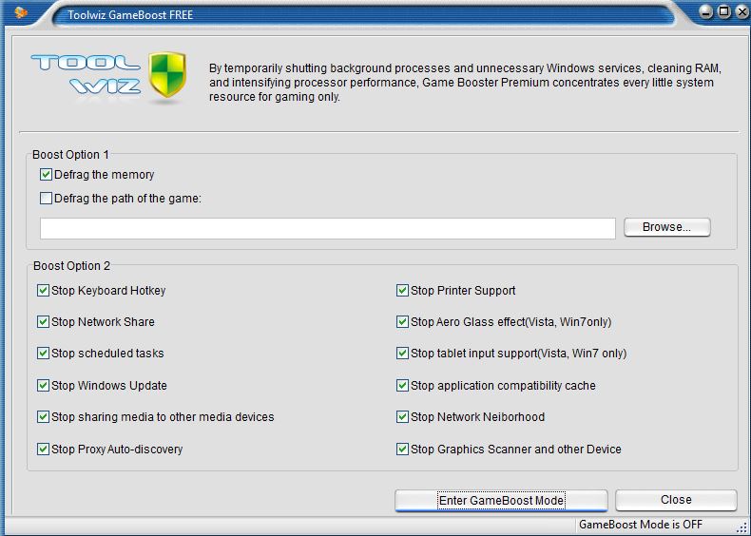Screen dimensions: 751x536
Task: Click the Game Booster description paragraph
Action: (x=465, y=83)
